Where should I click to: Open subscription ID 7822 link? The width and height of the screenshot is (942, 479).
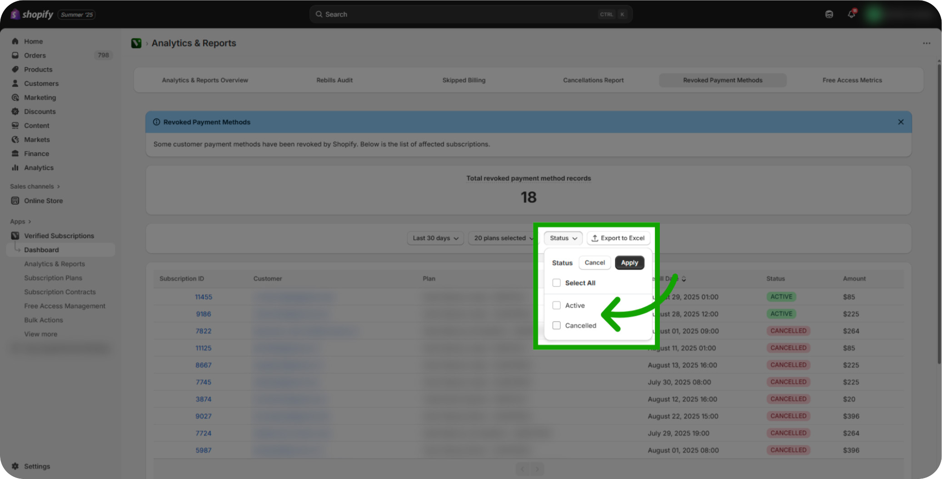tap(204, 331)
